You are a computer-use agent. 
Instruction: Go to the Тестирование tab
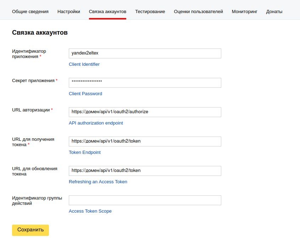tap(150, 12)
